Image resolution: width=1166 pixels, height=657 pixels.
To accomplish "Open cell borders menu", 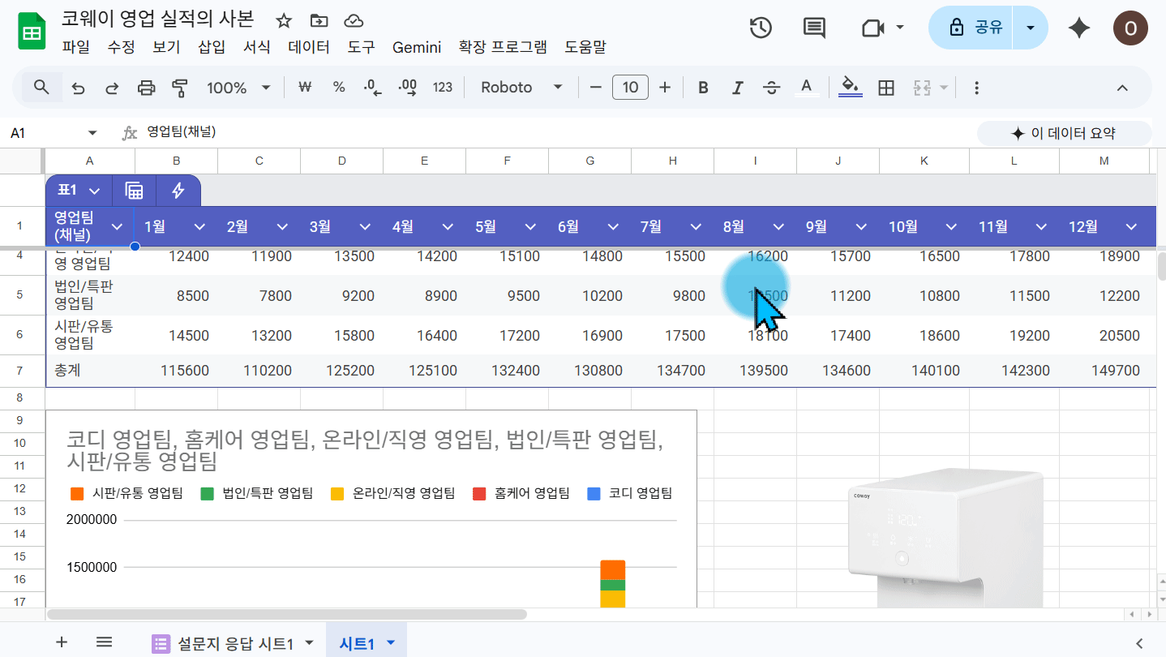I will (886, 88).
